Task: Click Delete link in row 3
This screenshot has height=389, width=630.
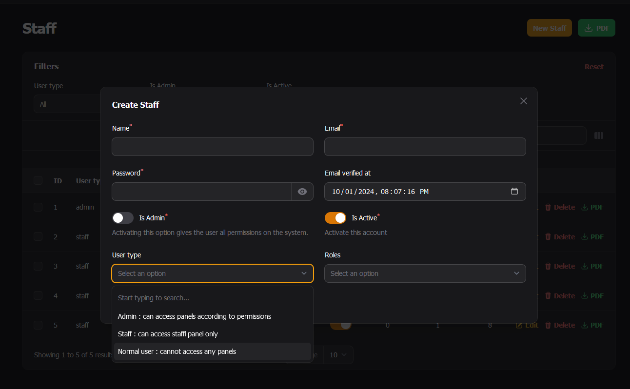Action: (x=560, y=266)
